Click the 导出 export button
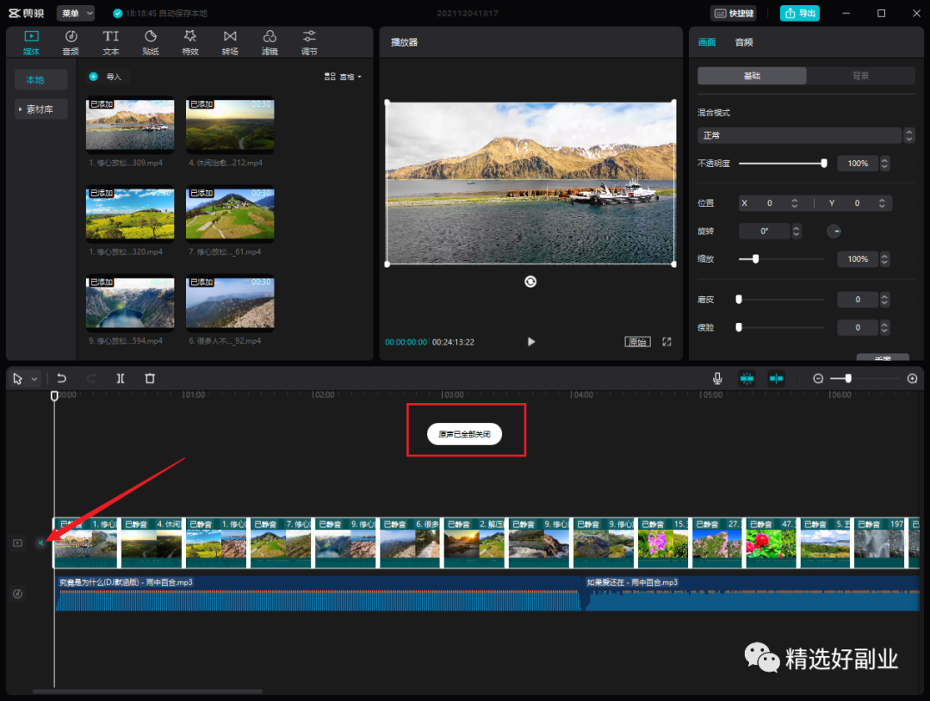This screenshot has width=930, height=701. [800, 14]
